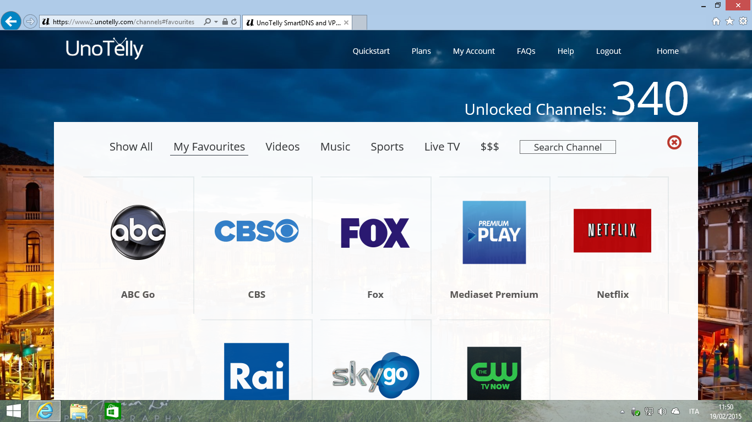The height and width of the screenshot is (422, 752).
Task: Select the FOX logo tile
Action: (x=375, y=232)
